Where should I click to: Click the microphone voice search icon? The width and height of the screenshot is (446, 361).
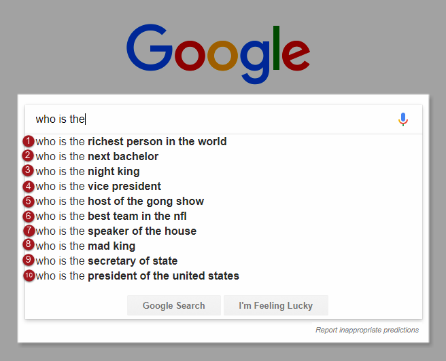tap(403, 119)
